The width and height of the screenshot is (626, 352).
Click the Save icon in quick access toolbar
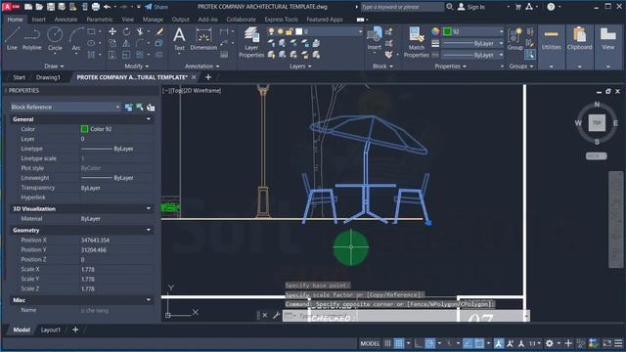[x=51, y=7]
